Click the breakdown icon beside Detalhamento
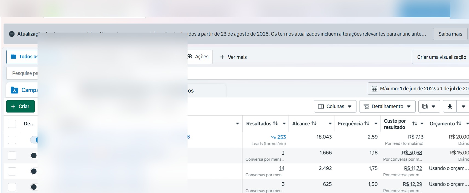This screenshot has height=193, width=469. click(366, 106)
